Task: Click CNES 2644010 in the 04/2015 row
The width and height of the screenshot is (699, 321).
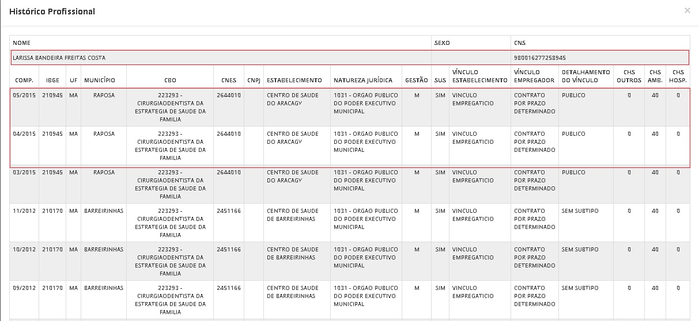Action: click(229, 134)
